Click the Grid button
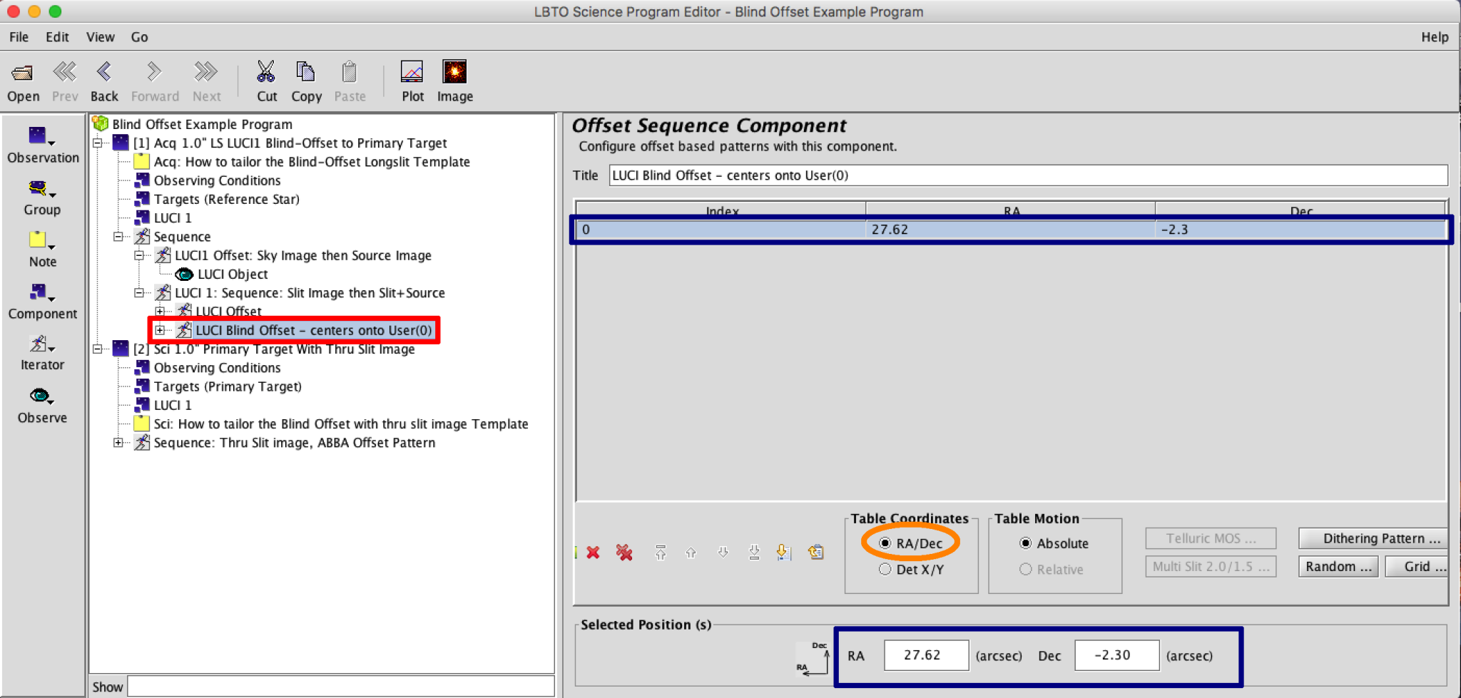This screenshot has width=1461, height=698. [x=1417, y=566]
